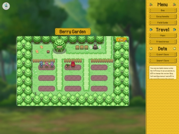Screen dimensions: 179x134
Task: Click the empty top-right soil plot
Action: click(99, 67)
